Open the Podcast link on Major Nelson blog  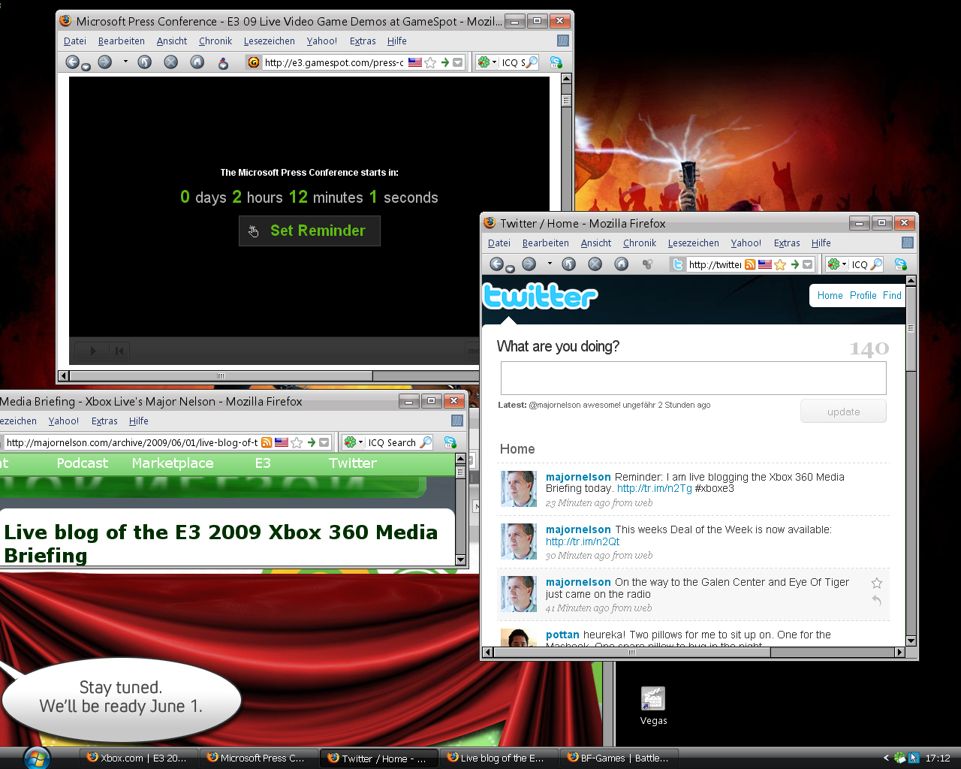pos(83,463)
